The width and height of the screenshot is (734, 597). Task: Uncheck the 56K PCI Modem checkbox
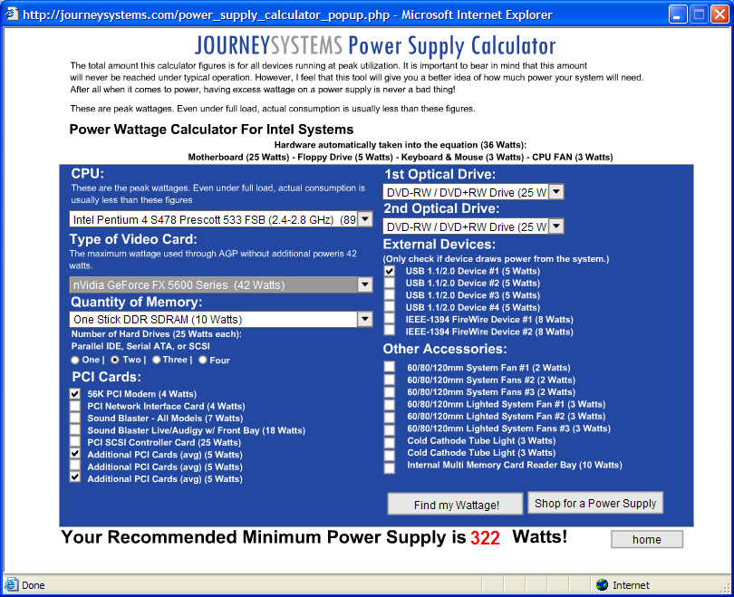[x=75, y=393]
